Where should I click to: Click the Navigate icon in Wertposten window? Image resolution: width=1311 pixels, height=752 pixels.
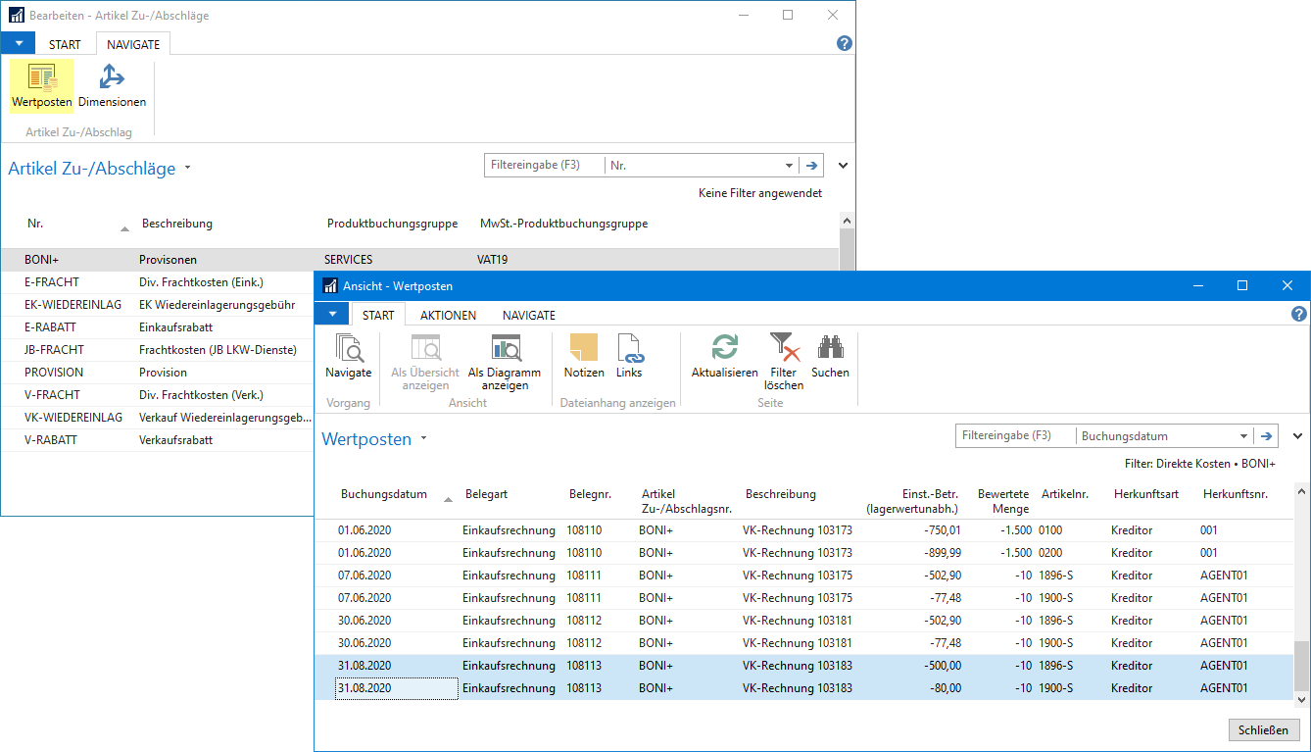pyautogui.click(x=348, y=358)
